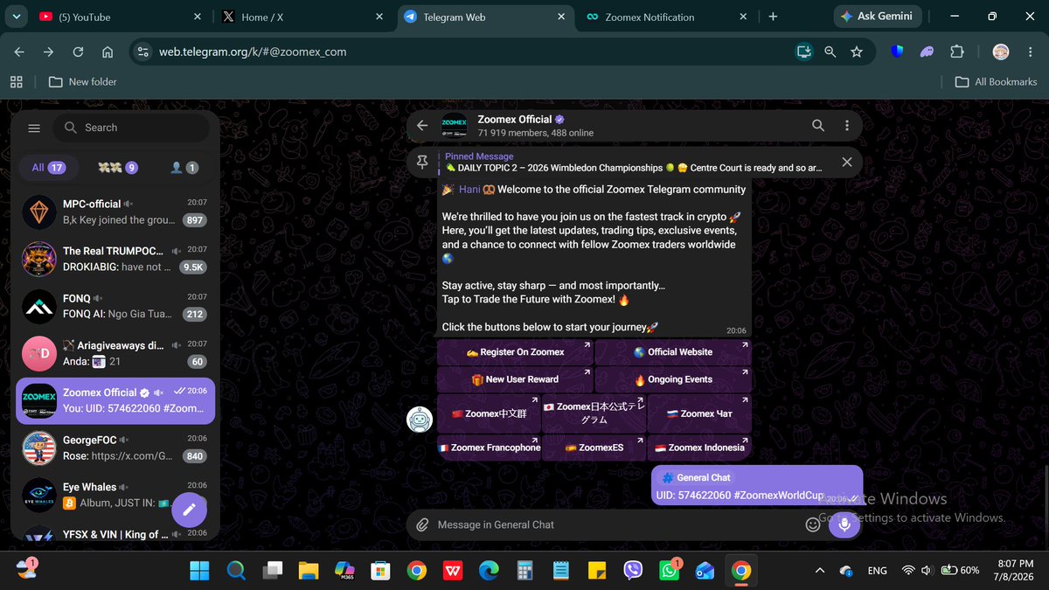This screenshot has height=590, width=1049.
Task: Reload the Telegram Web page
Action: click(78, 52)
